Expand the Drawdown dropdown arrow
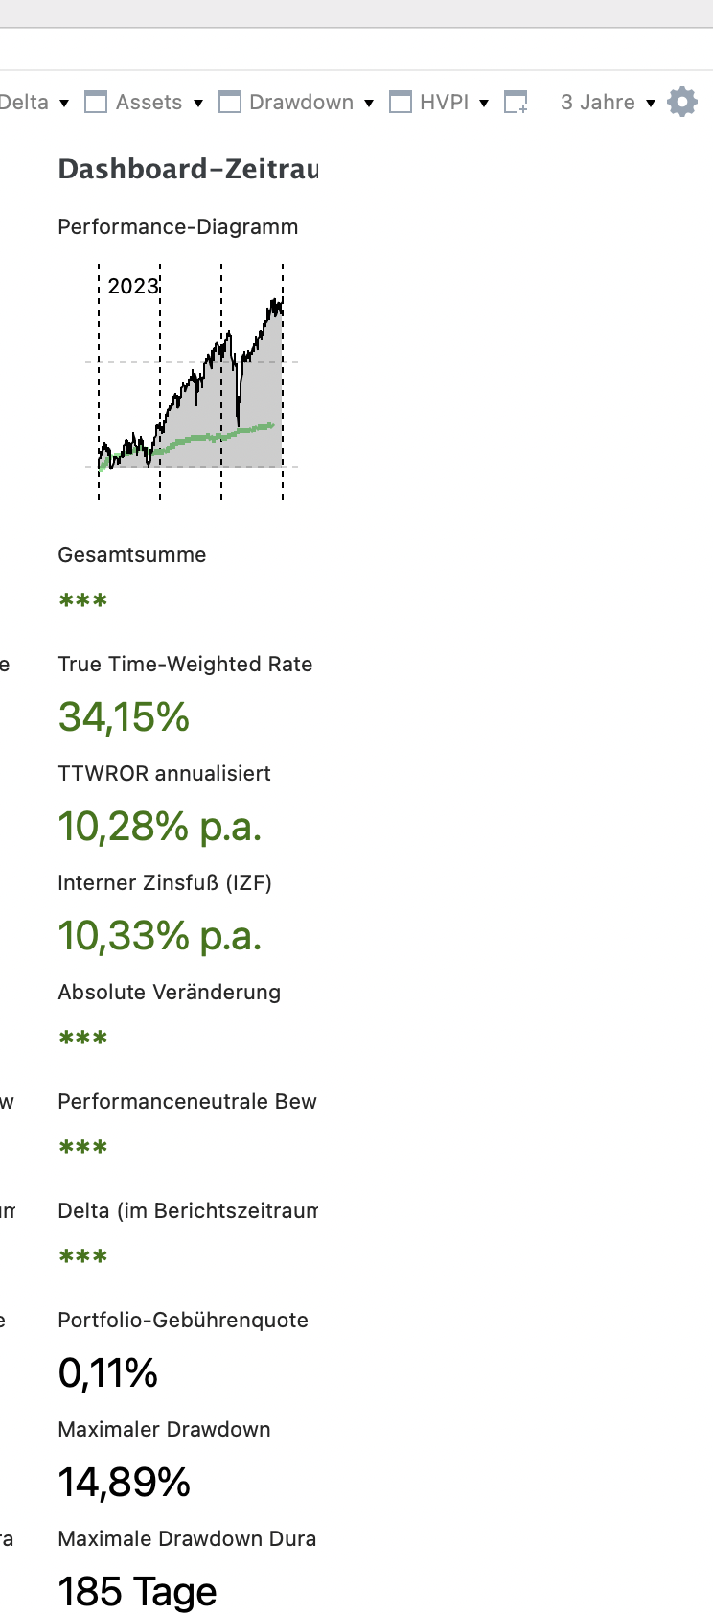713x1615 pixels. coord(369,103)
